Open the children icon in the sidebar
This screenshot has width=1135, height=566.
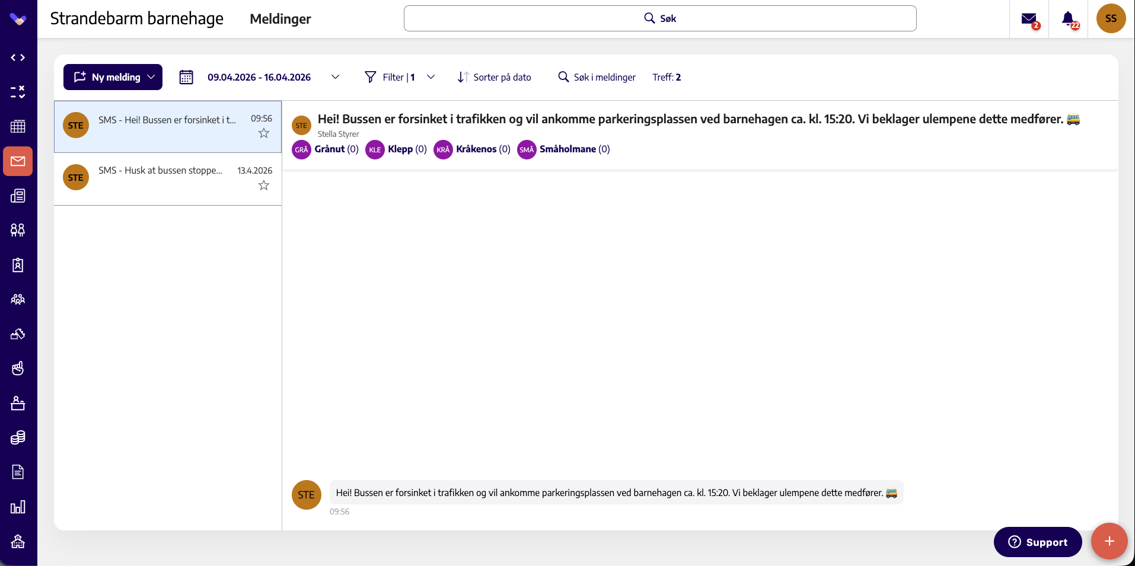[x=18, y=230]
